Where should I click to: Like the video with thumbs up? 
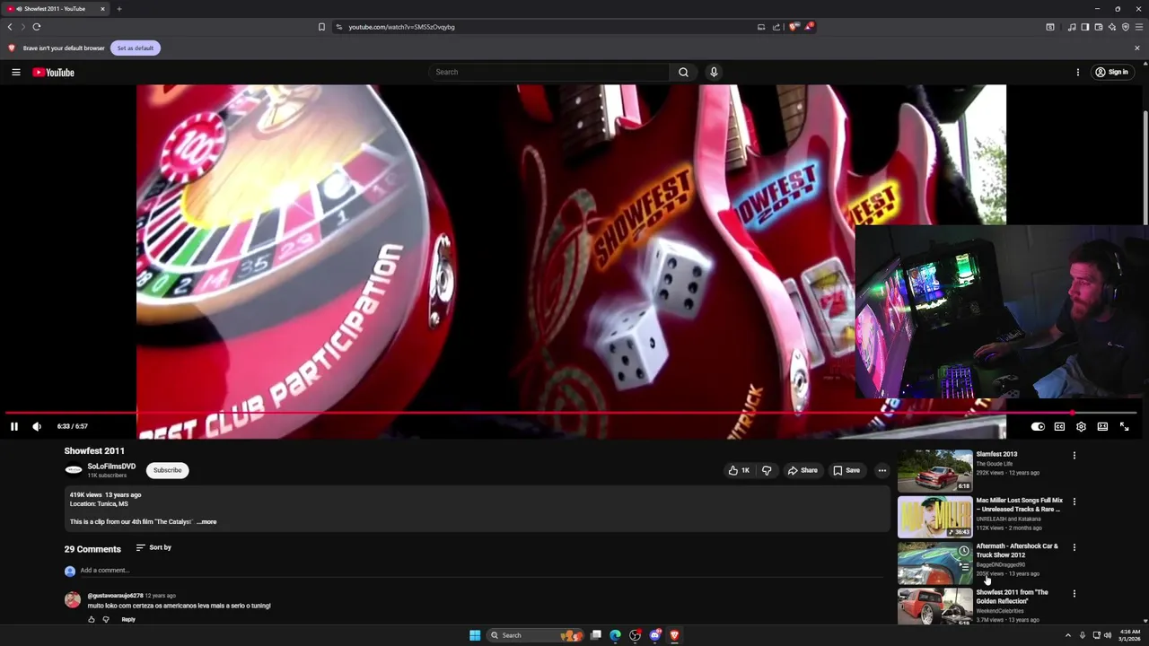(739, 470)
